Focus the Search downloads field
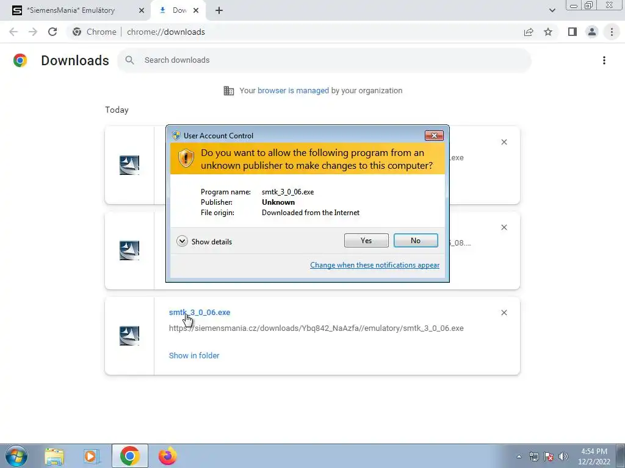 pyautogui.click(x=324, y=60)
